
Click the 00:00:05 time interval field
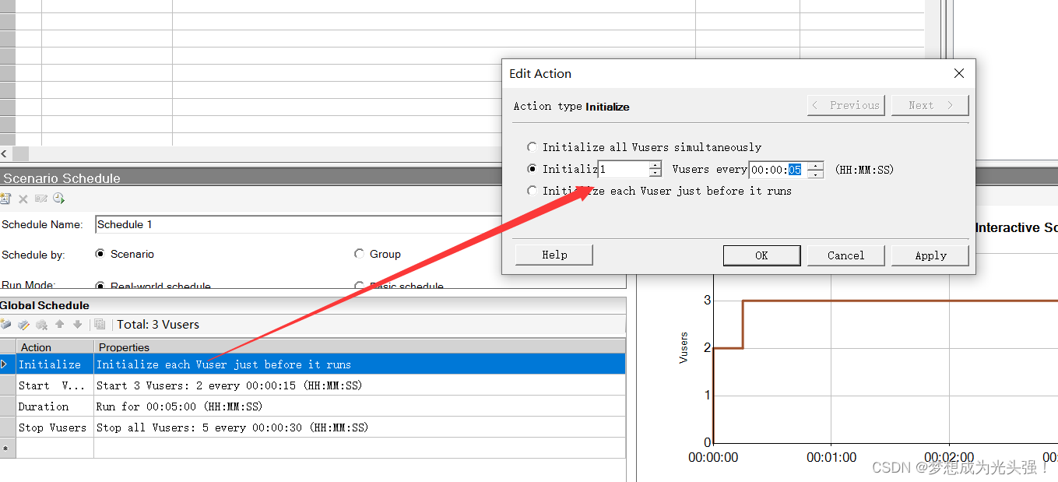pyautogui.click(x=778, y=169)
